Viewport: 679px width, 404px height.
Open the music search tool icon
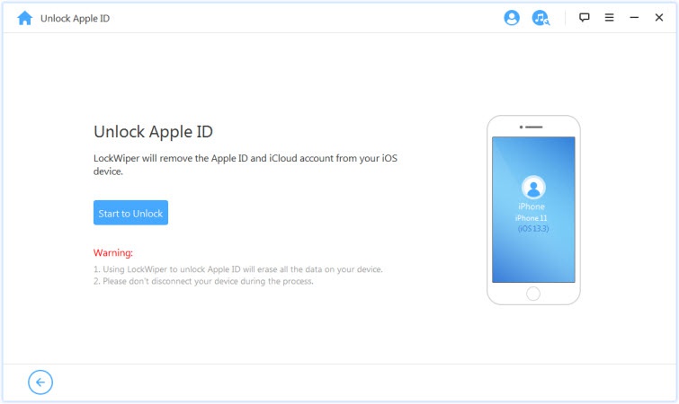coord(541,18)
